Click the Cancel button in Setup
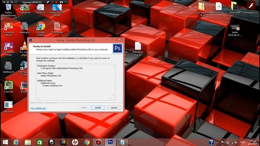This screenshot has height=146, width=260. point(114,107)
